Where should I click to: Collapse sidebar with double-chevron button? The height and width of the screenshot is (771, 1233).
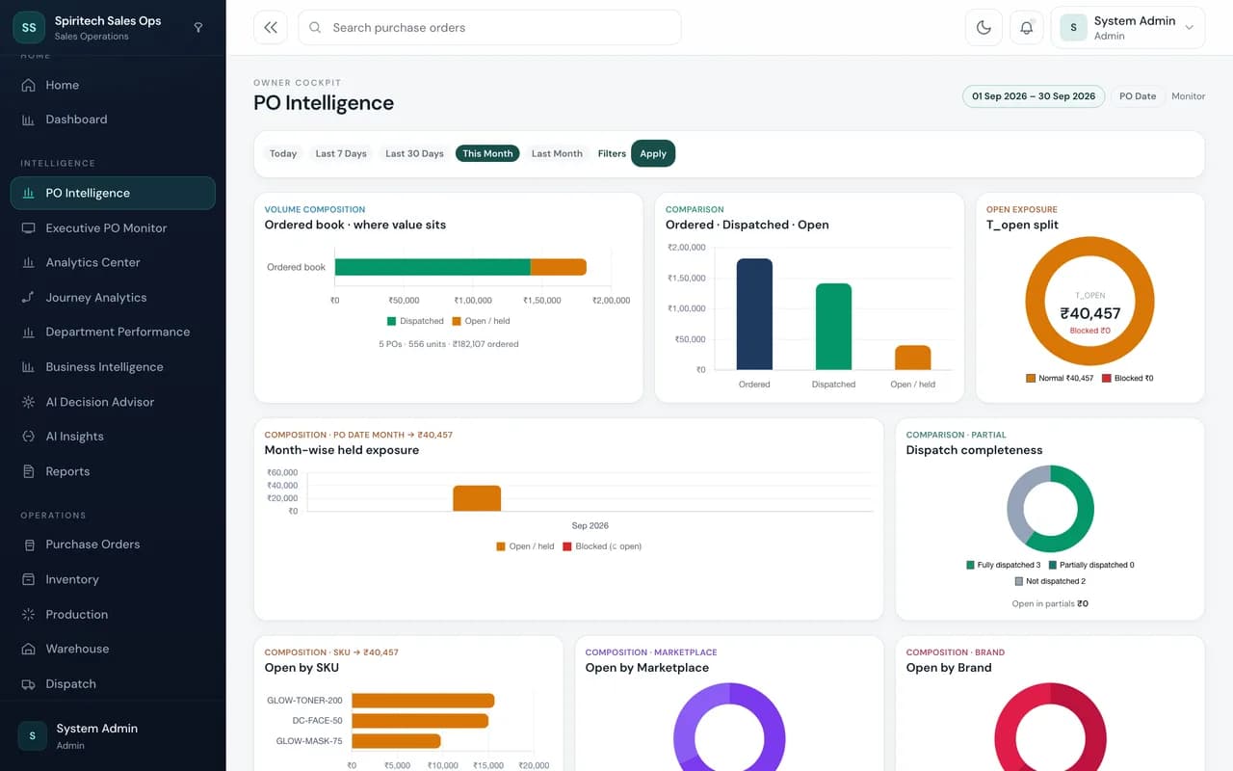pyautogui.click(x=271, y=28)
